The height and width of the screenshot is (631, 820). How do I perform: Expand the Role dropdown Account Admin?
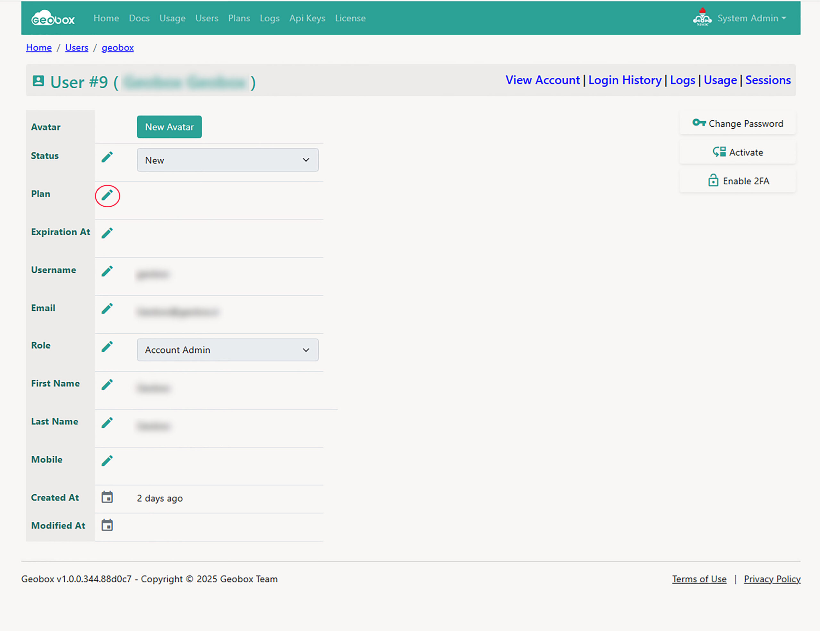227,350
